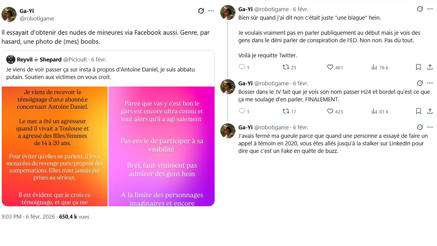Screen dimensions: 437x246
Task: Reply to the "Bosser dans le JV" tweet
Action: [242, 111]
